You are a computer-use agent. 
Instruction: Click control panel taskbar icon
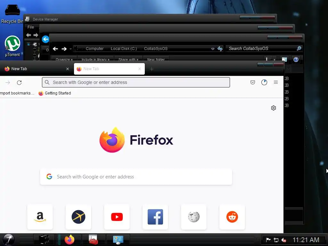pos(118,240)
